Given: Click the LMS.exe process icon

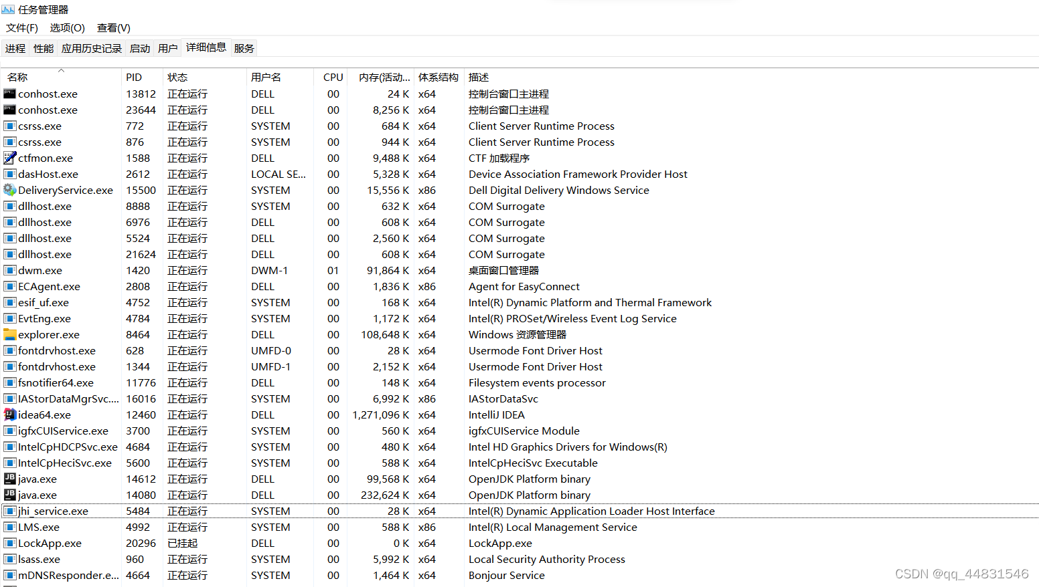Looking at the screenshot, I should coord(9,527).
